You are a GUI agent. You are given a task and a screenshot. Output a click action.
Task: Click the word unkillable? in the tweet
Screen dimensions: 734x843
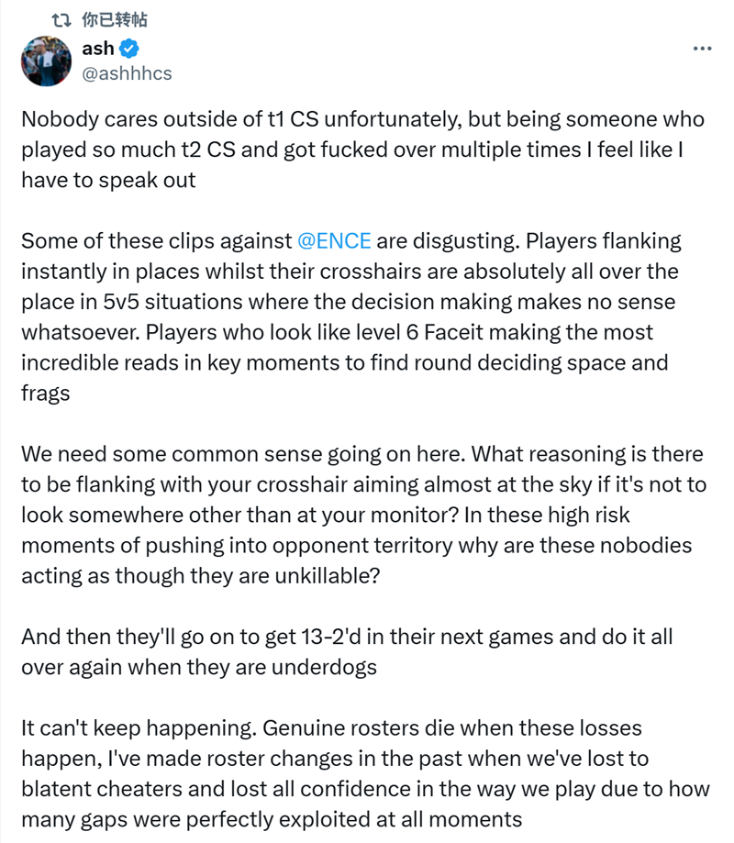[x=328, y=576]
